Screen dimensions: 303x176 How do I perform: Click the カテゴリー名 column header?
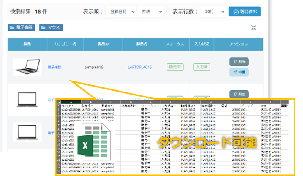64,44
